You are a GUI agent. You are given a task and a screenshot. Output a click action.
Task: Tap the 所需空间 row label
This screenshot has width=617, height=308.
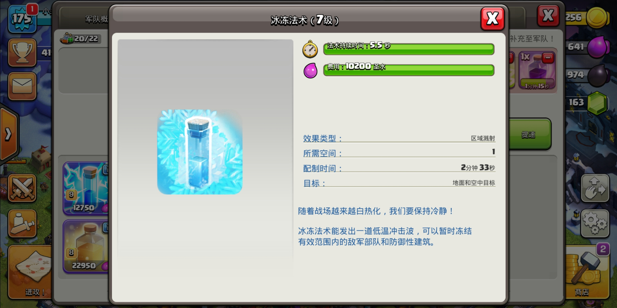322,153
